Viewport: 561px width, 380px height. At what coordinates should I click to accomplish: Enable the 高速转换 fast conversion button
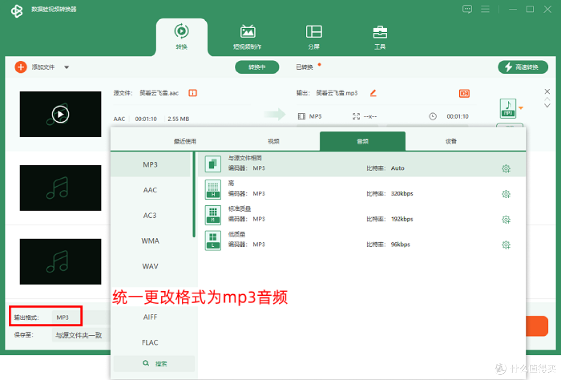click(x=523, y=67)
